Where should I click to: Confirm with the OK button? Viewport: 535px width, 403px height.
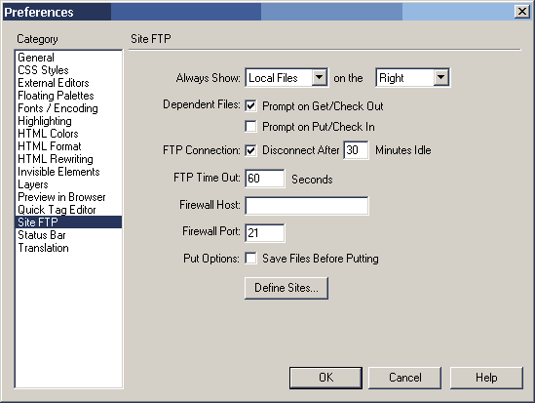click(x=325, y=378)
